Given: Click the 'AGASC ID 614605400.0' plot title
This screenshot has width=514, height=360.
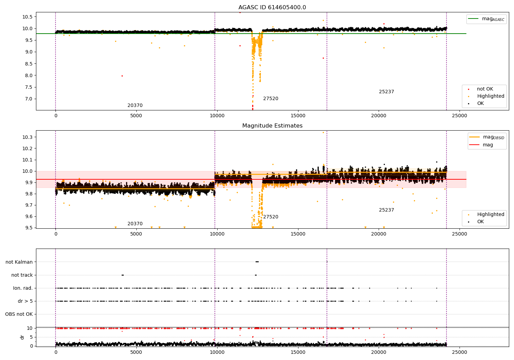Looking at the screenshot, I should pyautogui.click(x=272, y=8).
